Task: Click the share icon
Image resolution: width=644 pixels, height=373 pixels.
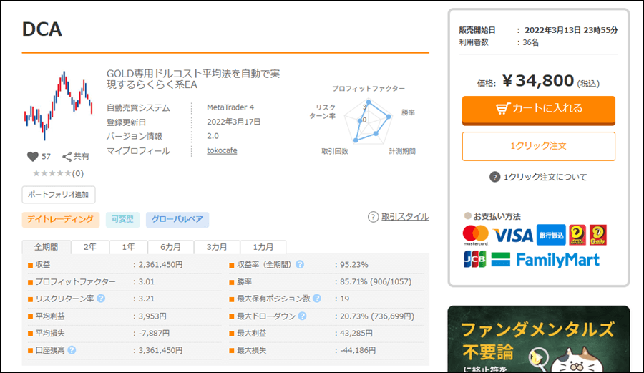Action: [67, 156]
